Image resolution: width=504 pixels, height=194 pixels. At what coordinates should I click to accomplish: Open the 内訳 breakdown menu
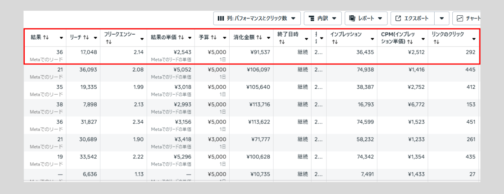[x=323, y=18]
